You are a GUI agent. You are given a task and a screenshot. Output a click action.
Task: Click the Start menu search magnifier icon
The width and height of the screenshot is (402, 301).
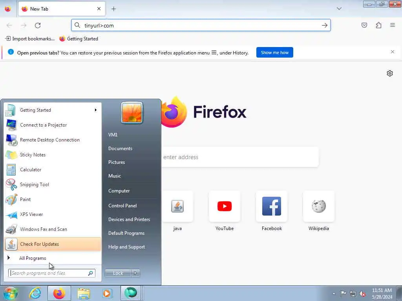pos(90,273)
